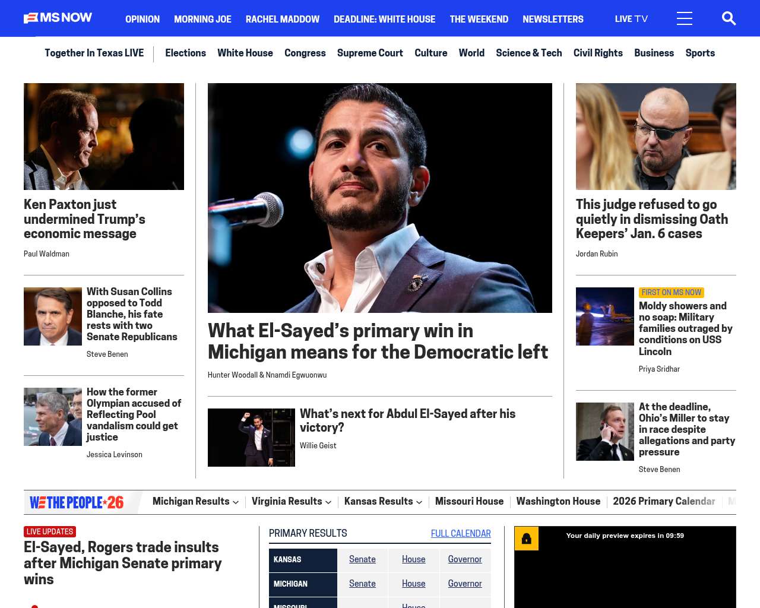Open the Oath Keepers judge article photo
The image size is (760, 608).
coord(656,137)
